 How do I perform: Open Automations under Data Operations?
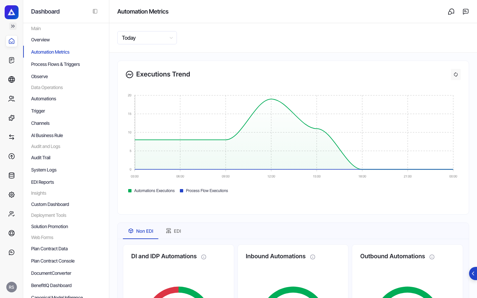[43, 99]
